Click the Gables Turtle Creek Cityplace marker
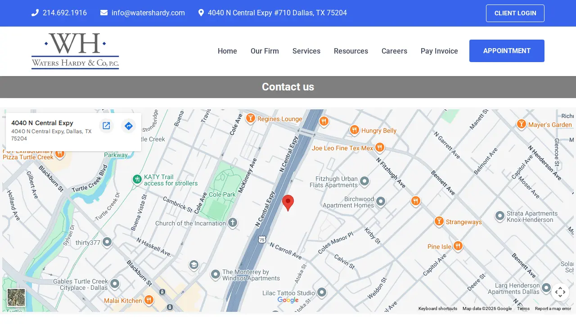This screenshot has height=324, width=576. (115, 283)
